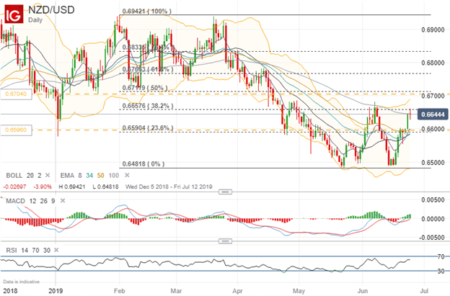Image resolution: width=450 pixels, height=296 pixels.
Task: Select the EMA 50 period label
Action: point(100,175)
